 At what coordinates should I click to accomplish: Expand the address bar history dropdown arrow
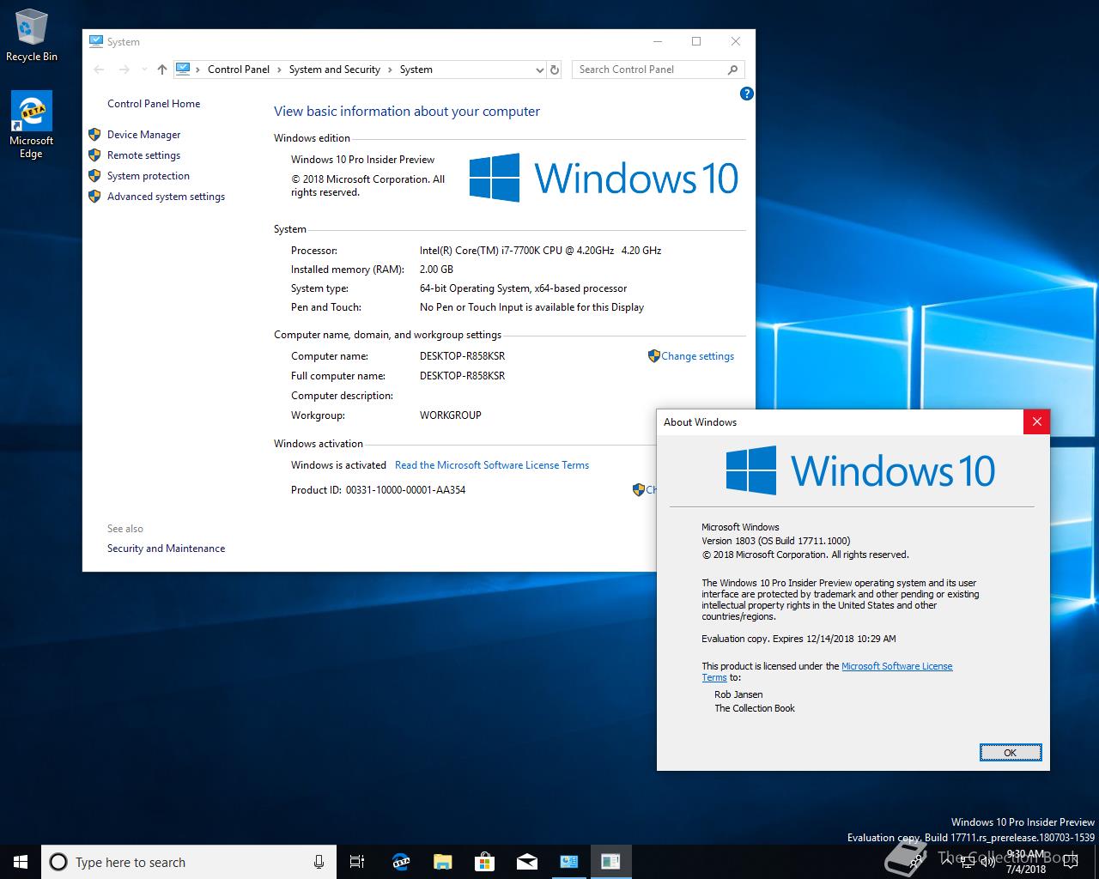(539, 70)
